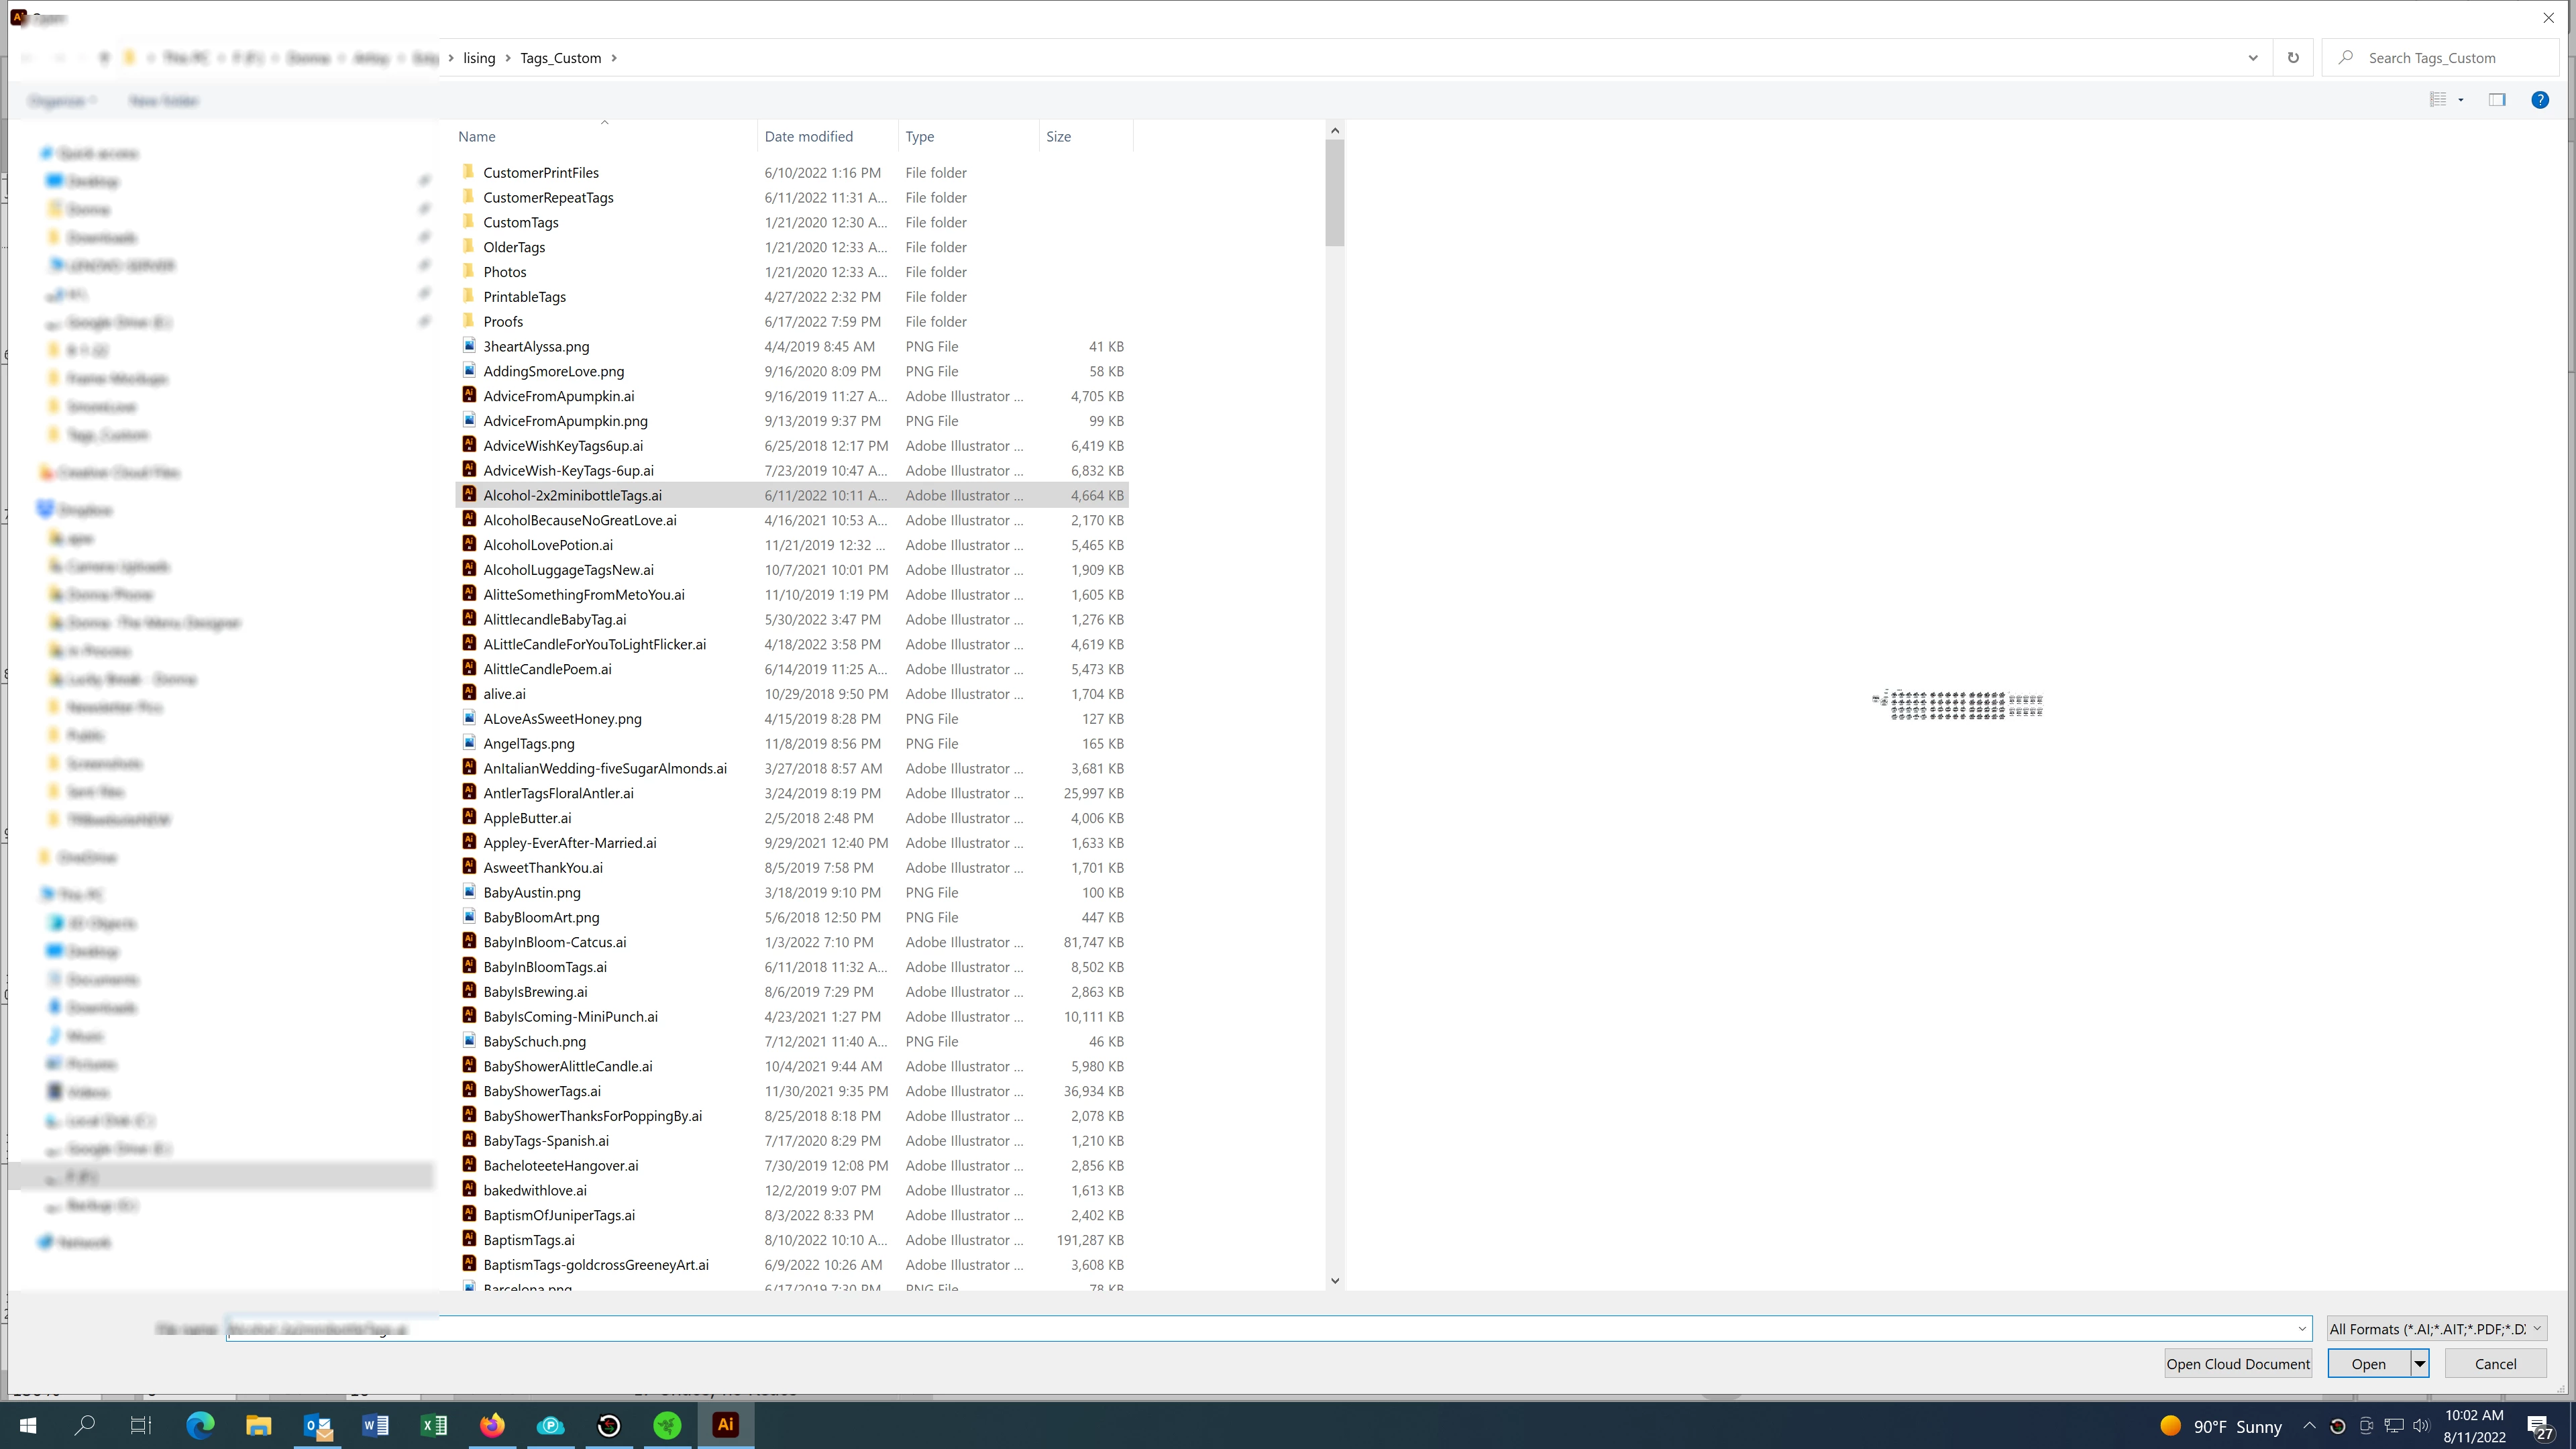
Task: Click the Open Cloud Document button
Action: (2238, 1364)
